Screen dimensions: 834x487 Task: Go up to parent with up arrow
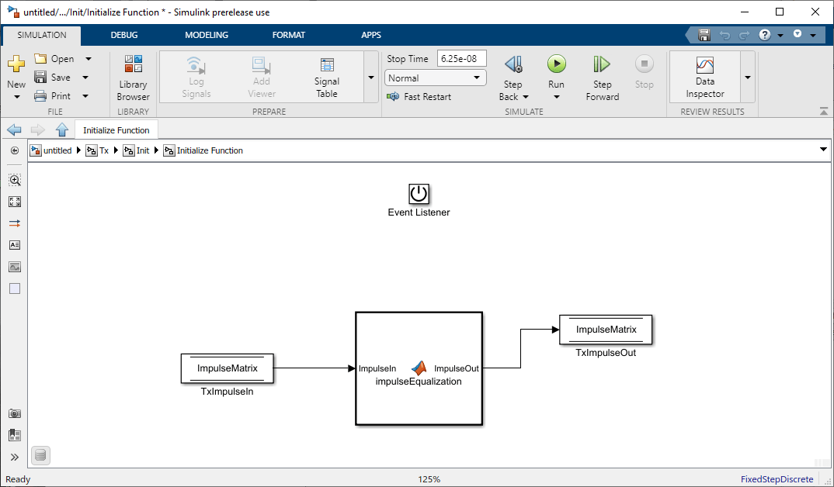[62, 130]
